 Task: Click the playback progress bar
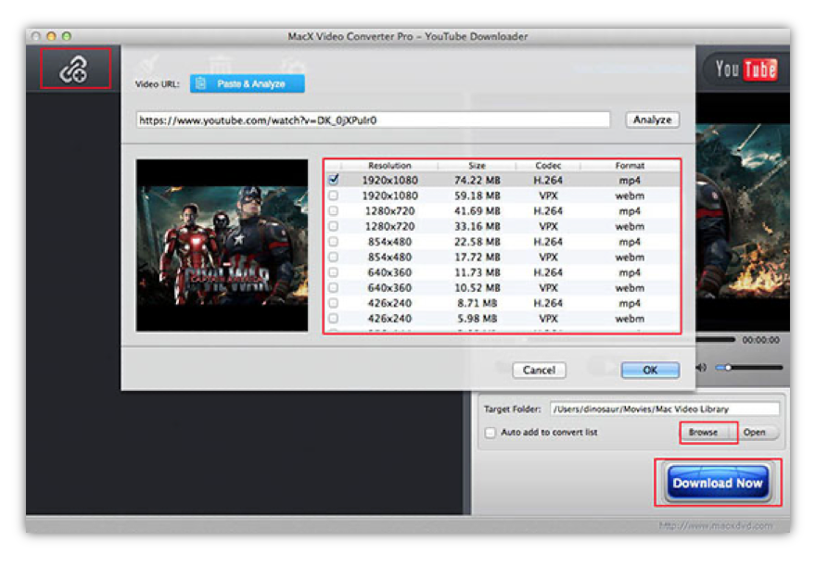pyautogui.click(x=716, y=340)
